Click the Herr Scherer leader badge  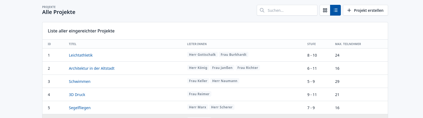(x=222, y=107)
